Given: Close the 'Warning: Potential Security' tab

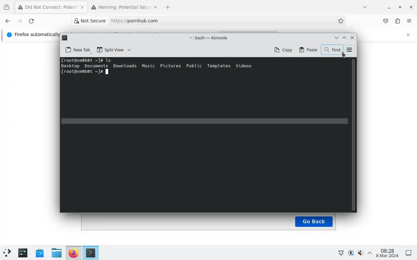Looking at the screenshot, I should [x=155, y=7].
